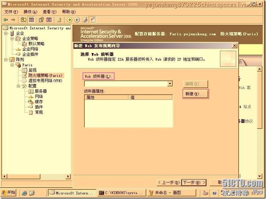Click the root Microsoft Internet Security tree node

[x=40, y=28]
